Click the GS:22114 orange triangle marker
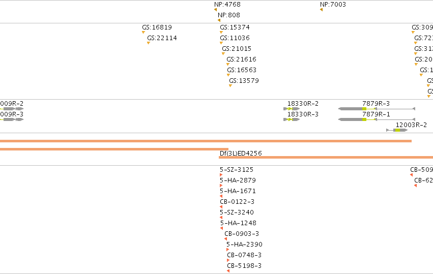Viewport: 433px width, 274px height. point(149,43)
